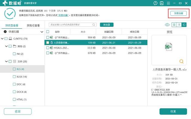Check the XLSX (14) checkbox
The width and height of the screenshot is (191, 119).
pos(14,77)
